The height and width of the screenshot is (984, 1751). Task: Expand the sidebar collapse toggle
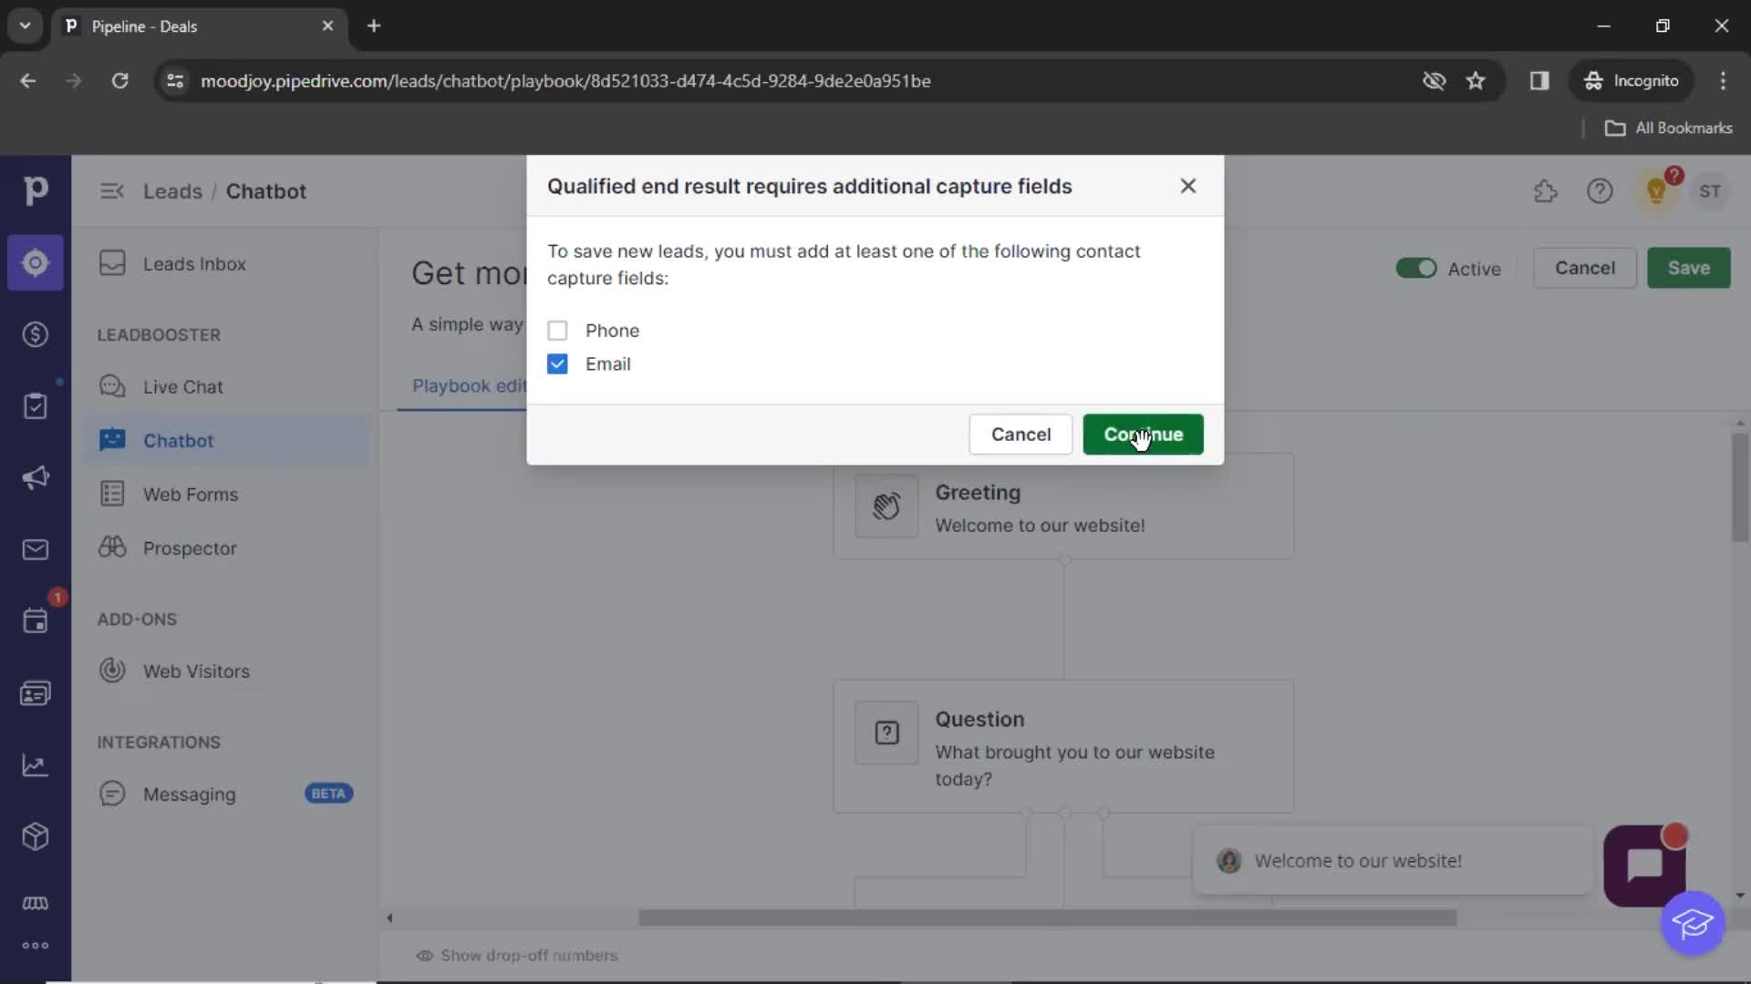pos(110,190)
